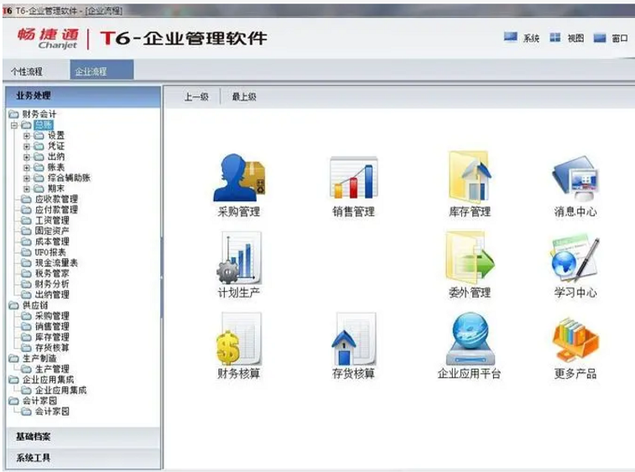Select the child 会计家园 tree item
This screenshot has width=635, height=472.
tap(52, 412)
